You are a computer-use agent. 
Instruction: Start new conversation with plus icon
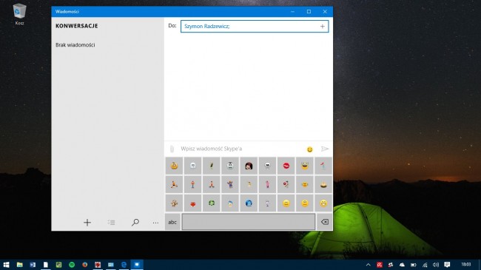(87, 223)
